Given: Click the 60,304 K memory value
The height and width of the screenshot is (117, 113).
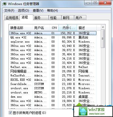Looking at the screenshot, I should pos(69,42).
